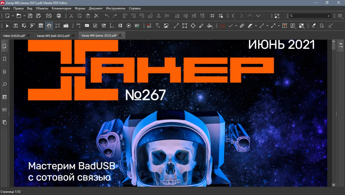Screen dimensions: 345x195
Task: Click the Save As icon
Action: click(x=39, y=16)
